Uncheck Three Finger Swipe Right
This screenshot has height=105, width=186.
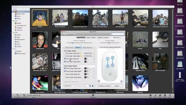[x=65, y=71]
